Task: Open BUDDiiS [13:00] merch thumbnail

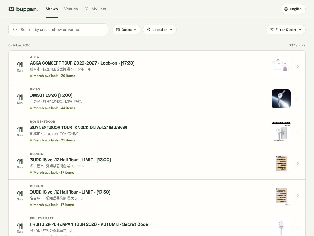Action: tap(281, 163)
